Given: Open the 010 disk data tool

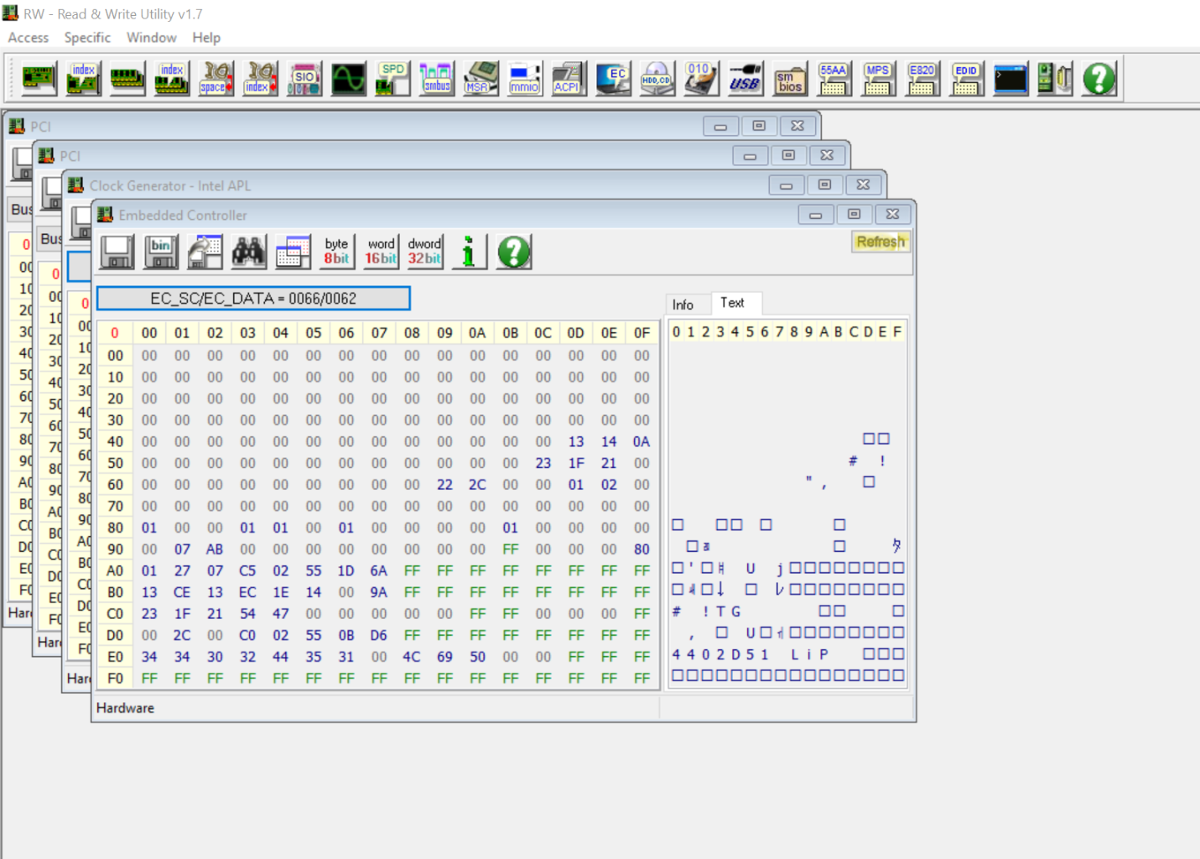Looking at the screenshot, I should point(701,79).
